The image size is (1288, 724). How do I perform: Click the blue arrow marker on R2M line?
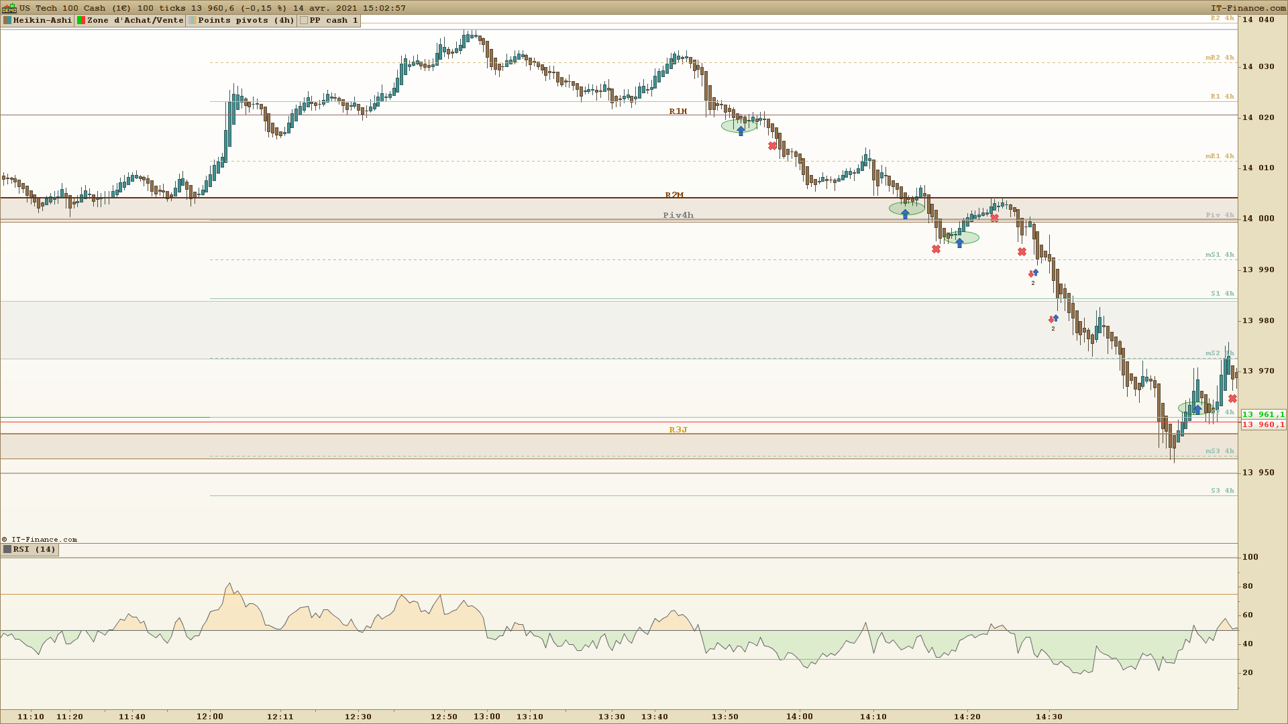tap(905, 214)
